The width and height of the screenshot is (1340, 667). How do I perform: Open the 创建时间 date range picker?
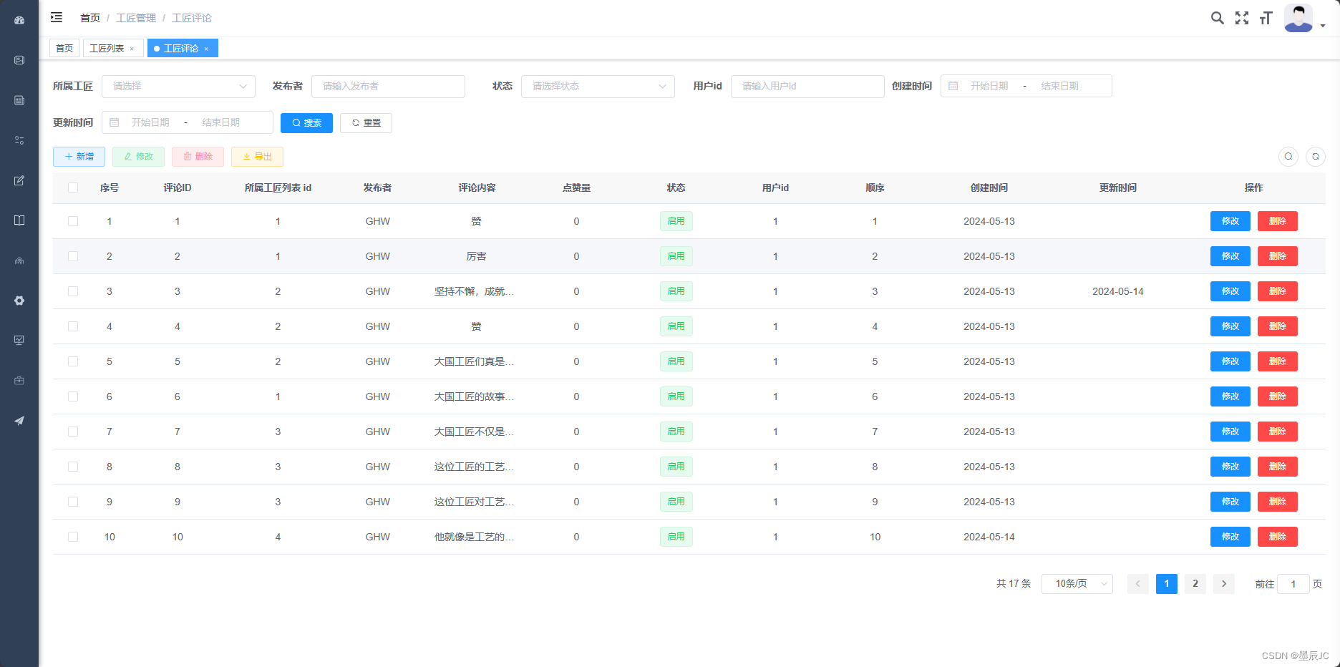(1026, 86)
